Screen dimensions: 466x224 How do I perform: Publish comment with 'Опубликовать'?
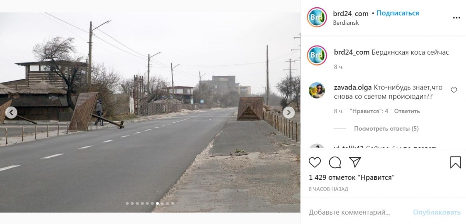(437, 212)
